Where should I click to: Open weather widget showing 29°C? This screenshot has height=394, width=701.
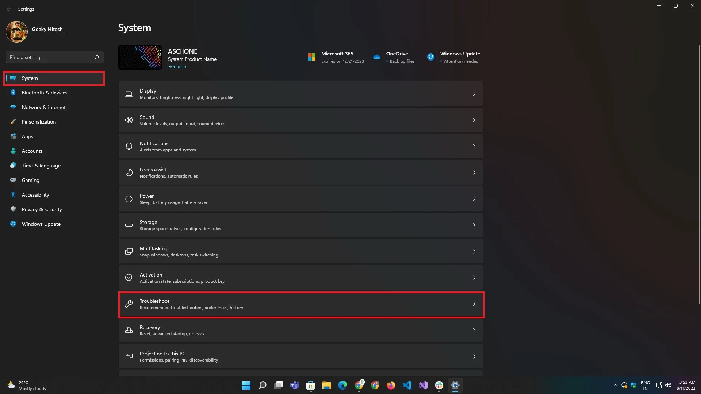pyautogui.click(x=27, y=385)
